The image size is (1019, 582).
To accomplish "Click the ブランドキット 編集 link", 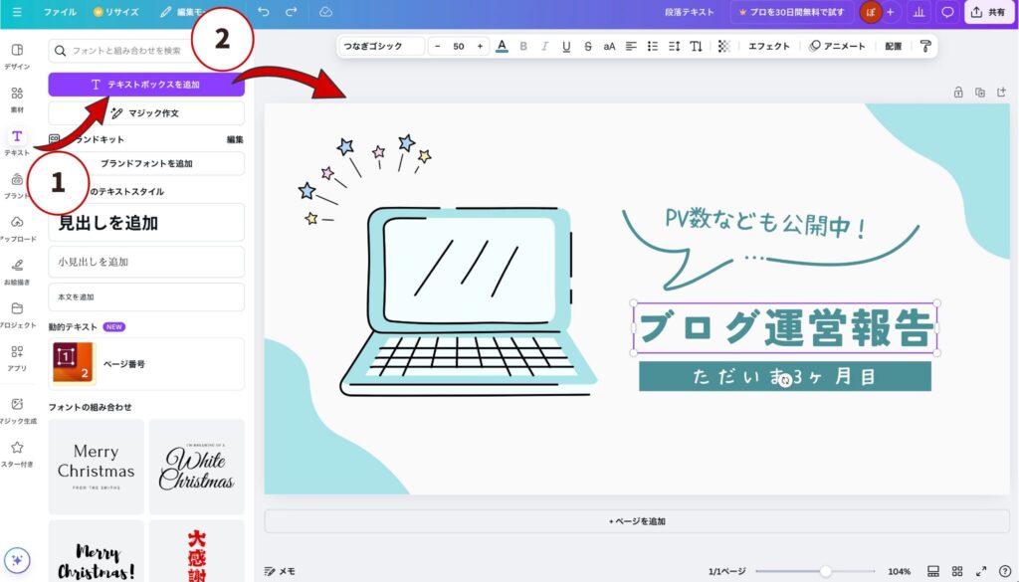I will (x=235, y=139).
